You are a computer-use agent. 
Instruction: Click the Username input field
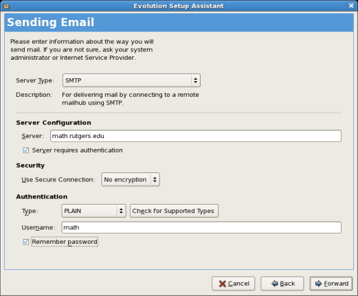(201, 227)
